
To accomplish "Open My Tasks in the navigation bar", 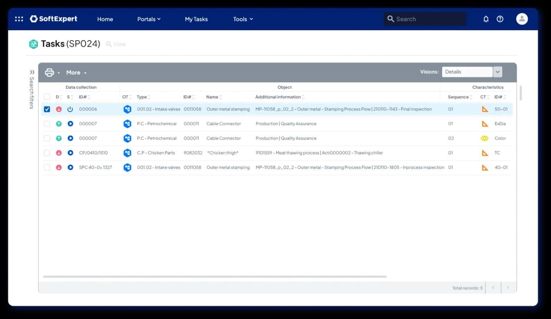I will point(196,19).
